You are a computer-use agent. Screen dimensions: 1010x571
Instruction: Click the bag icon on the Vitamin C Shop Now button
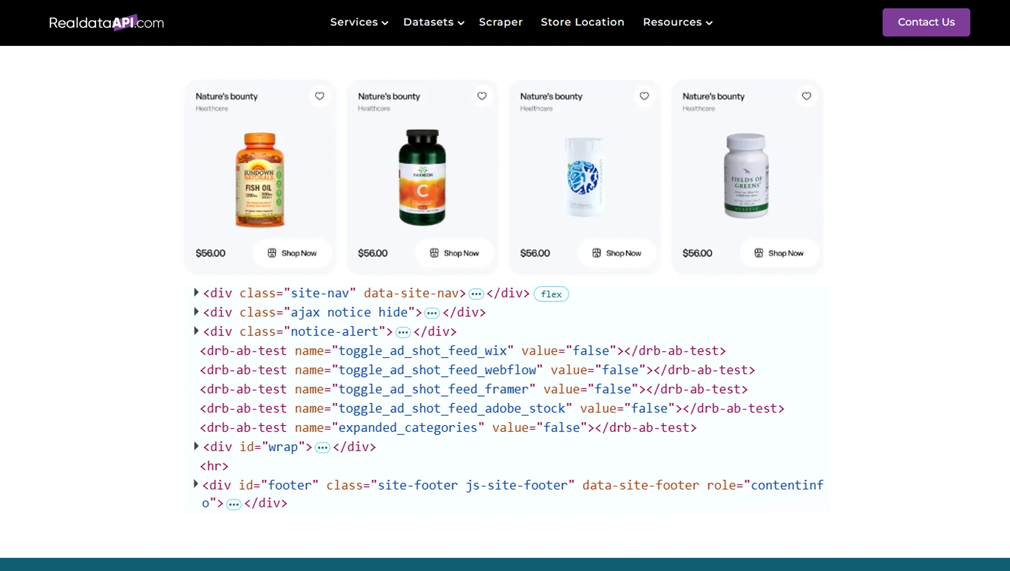(x=434, y=253)
